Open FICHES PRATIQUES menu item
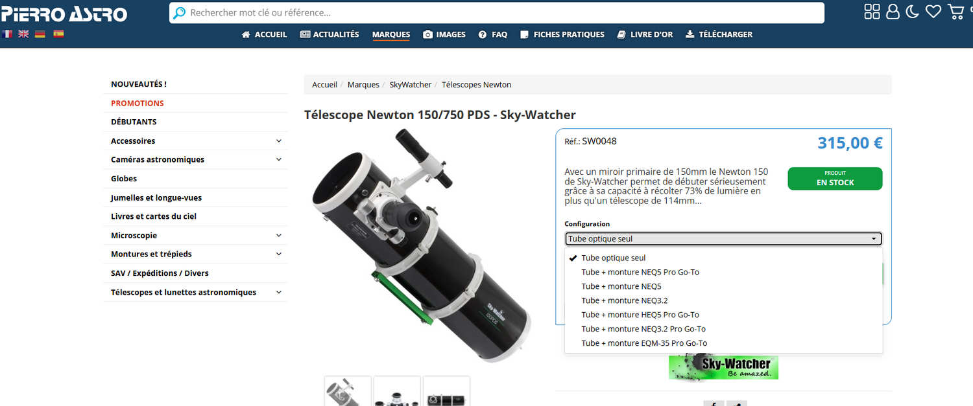This screenshot has width=973, height=406. click(562, 34)
